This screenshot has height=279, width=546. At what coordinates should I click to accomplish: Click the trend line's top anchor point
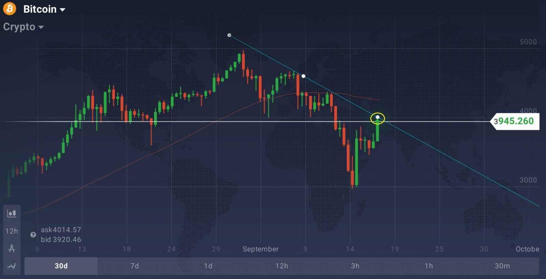tap(229, 35)
